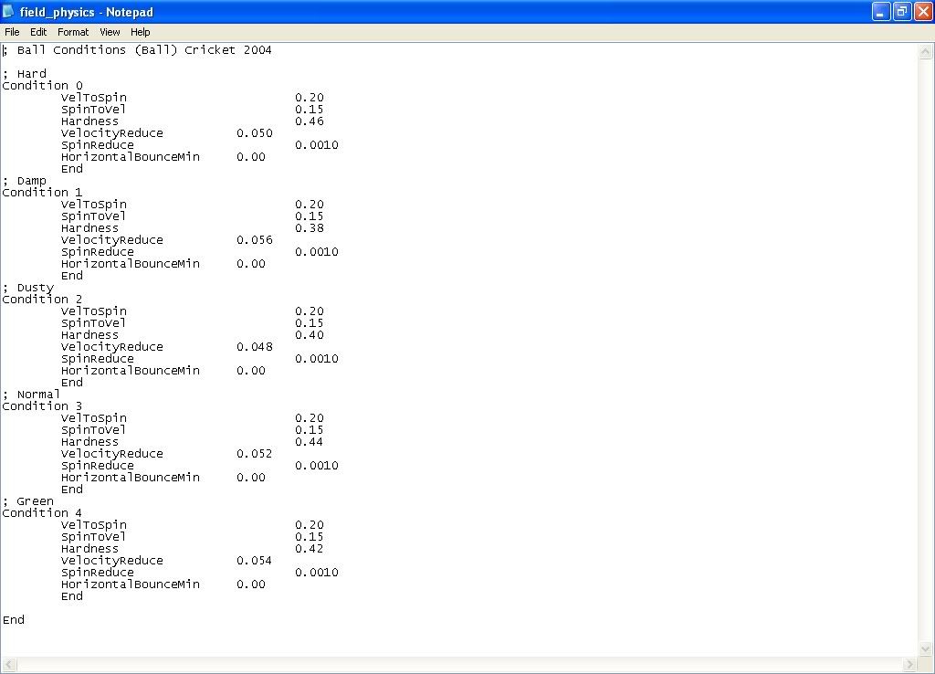Open the Edit menu
This screenshot has width=935, height=674.
(x=38, y=32)
